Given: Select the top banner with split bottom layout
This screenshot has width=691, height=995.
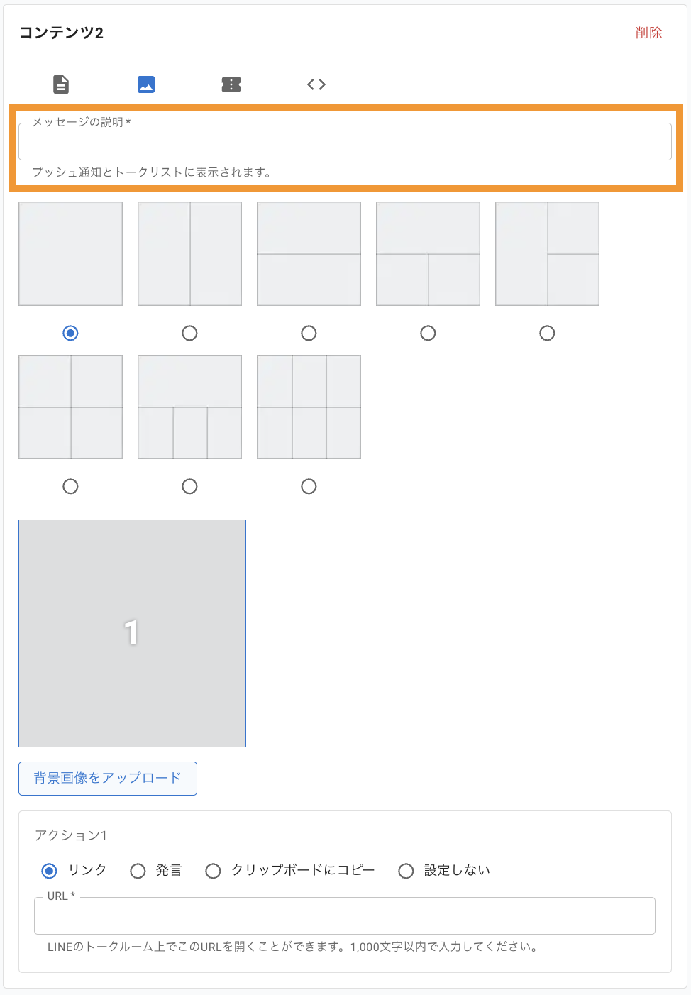Looking at the screenshot, I should [428, 253].
